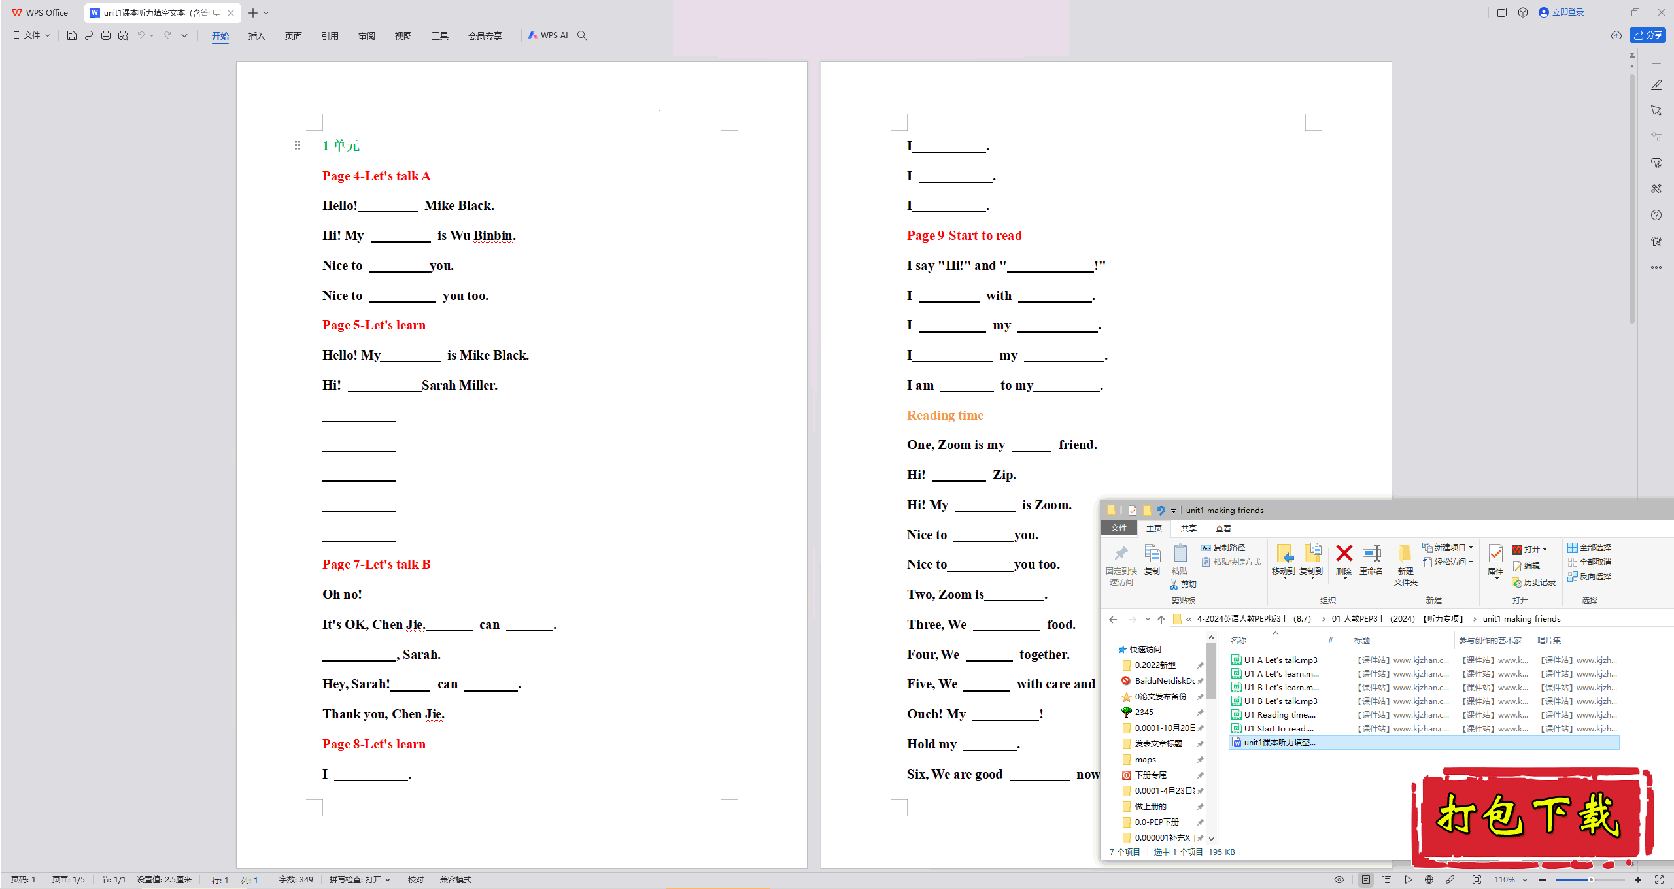Click the Save icon in the WPS quick toolbar
The height and width of the screenshot is (889, 1674).
point(72,35)
